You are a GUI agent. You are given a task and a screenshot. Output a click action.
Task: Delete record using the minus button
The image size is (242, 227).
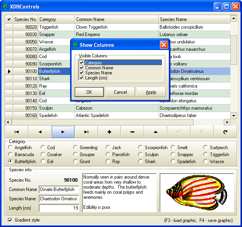pyautogui.click(x=132, y=132)
